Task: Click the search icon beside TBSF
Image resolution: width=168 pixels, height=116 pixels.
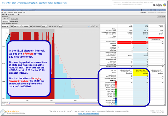Action: pyautogui.click(x=9, y=19)
